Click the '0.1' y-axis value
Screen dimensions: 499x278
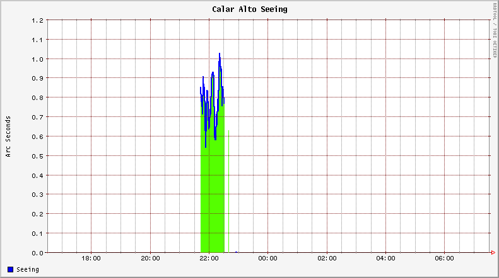click(37, 233)
